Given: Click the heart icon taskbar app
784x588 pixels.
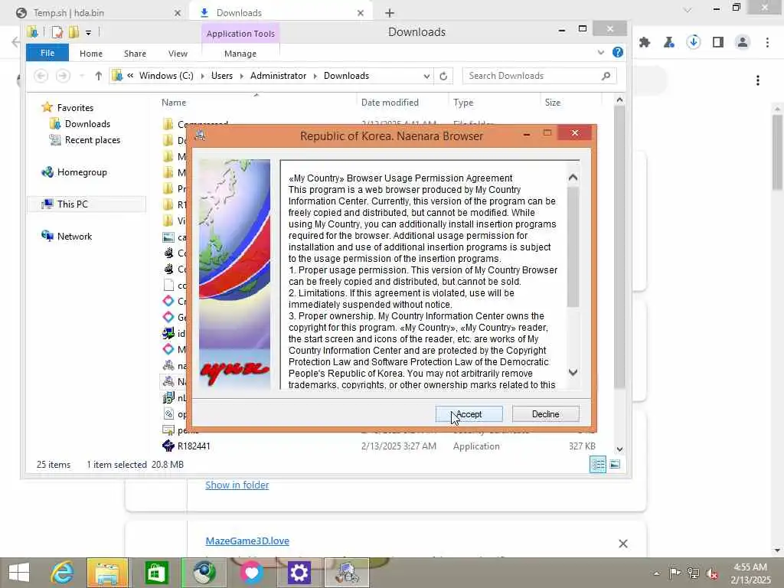Looking at the screenshot, I should click(x=251, y=573).
